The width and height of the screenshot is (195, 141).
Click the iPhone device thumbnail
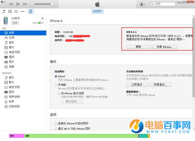click(6, 20)
